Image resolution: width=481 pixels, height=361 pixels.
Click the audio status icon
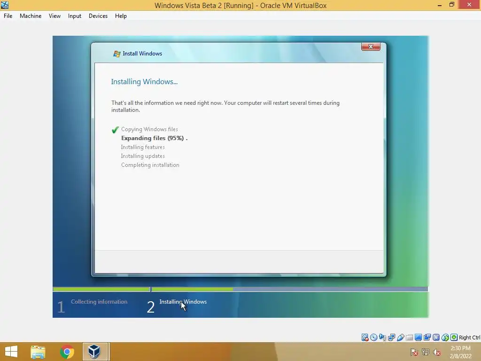[x=382, y=337]
